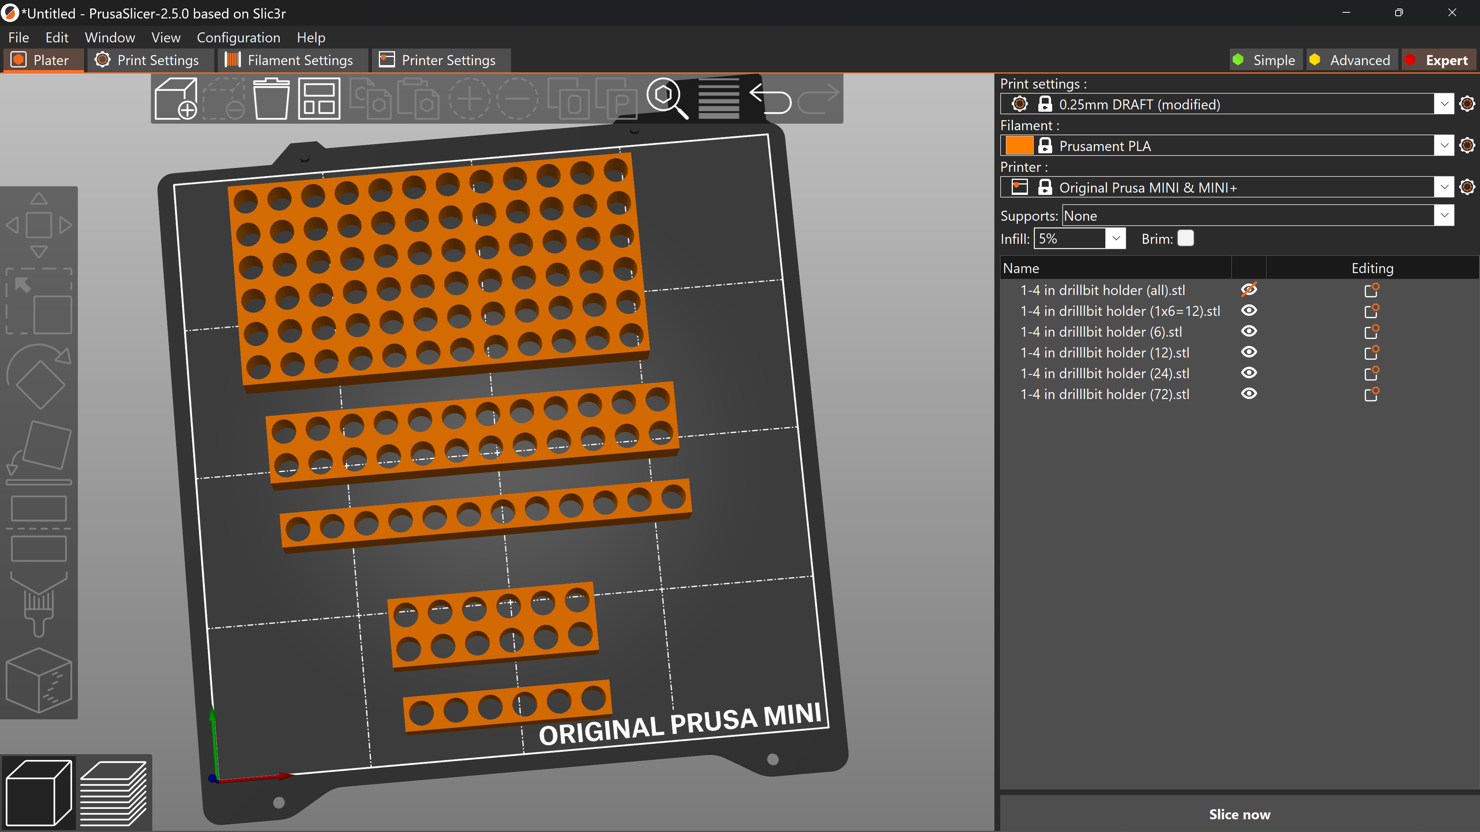Viewport: 1480px width, 832px height.
Task: Hide the drilllbit holder (72).stl object
Action: (1248, 393)
